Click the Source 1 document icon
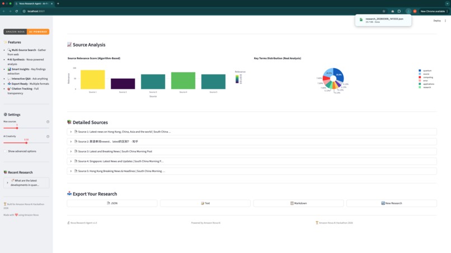The height and width of the screenshot is (253, 451). [76, 131]
